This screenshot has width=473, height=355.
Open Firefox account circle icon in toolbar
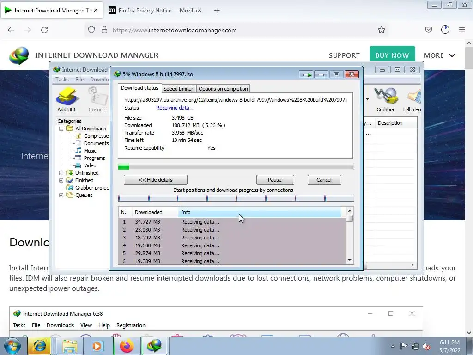(x=445, y=30)
